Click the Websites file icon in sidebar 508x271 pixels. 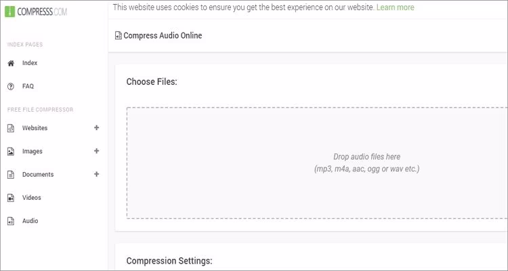[x=10, y=128]
